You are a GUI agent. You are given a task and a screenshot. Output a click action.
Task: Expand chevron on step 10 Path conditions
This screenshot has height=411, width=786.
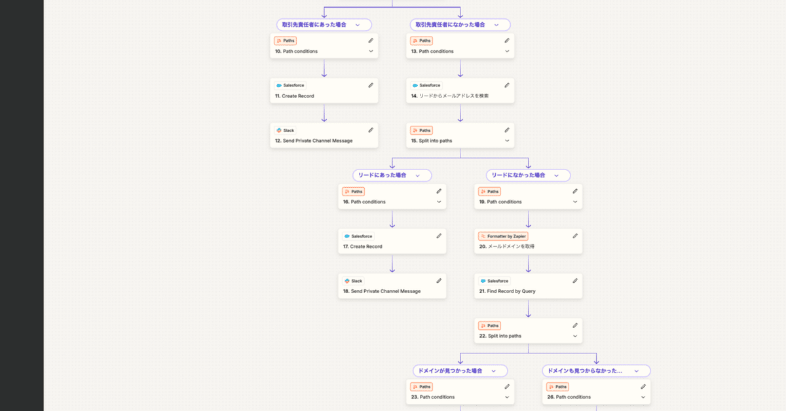371,51
